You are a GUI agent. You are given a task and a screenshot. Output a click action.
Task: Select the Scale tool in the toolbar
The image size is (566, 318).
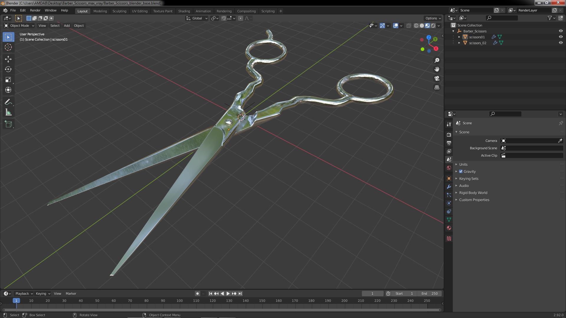coord(8,80)
